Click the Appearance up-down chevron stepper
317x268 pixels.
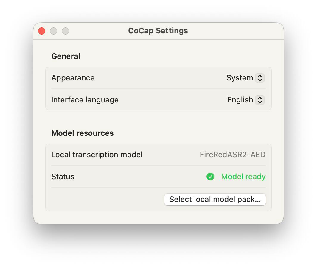pyautogui.click(x=260, y=78)
